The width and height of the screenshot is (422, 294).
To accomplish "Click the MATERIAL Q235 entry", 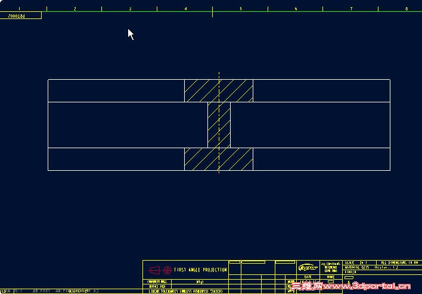I will point(357,267).
